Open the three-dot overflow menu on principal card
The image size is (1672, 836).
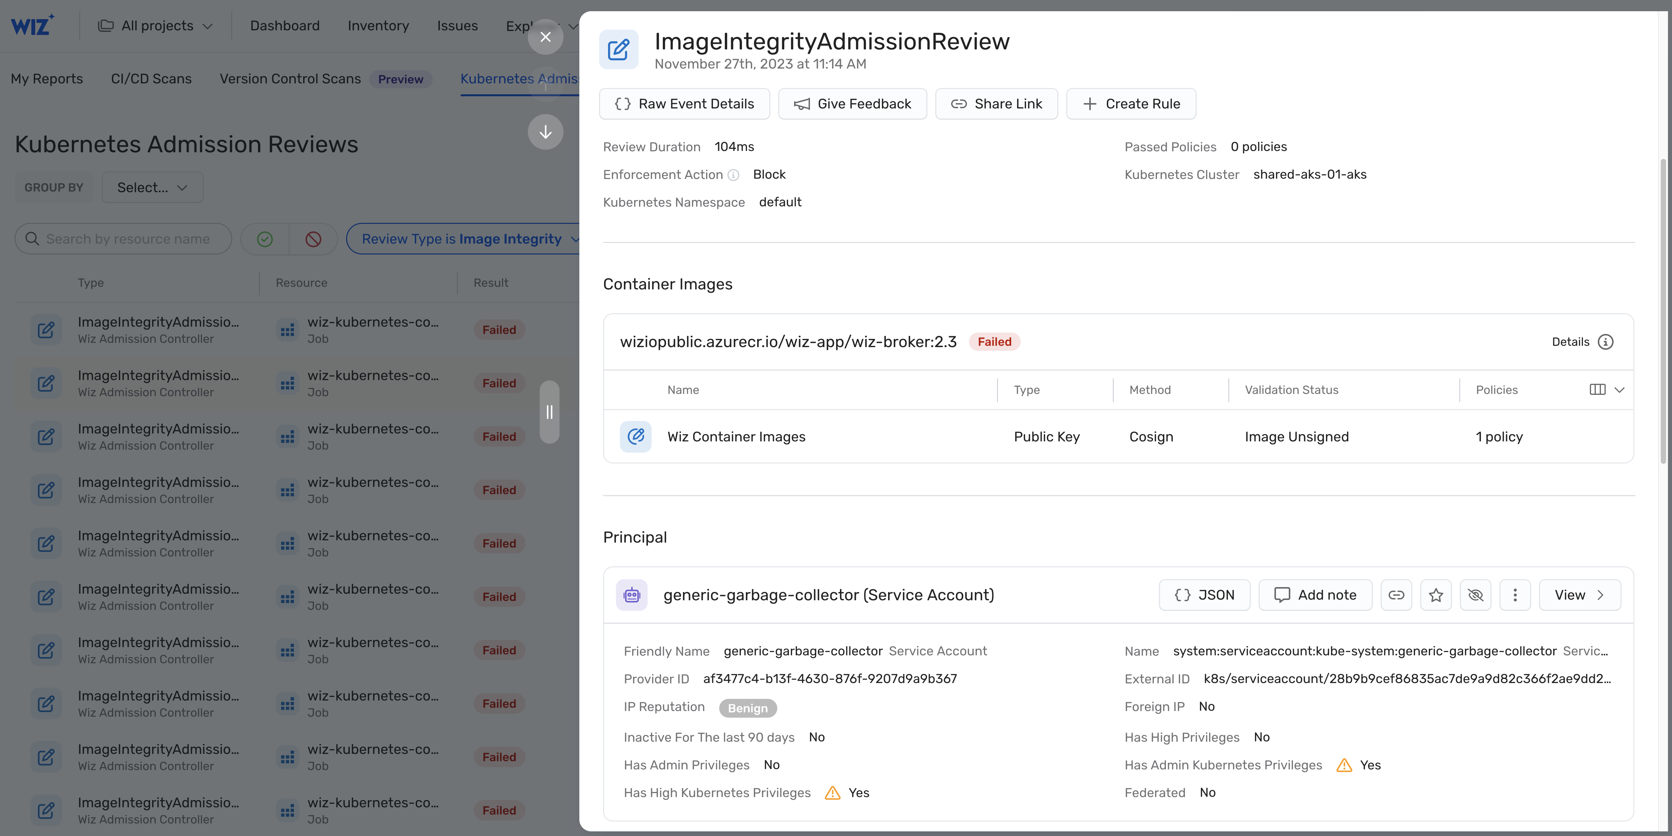(1515, 595)
